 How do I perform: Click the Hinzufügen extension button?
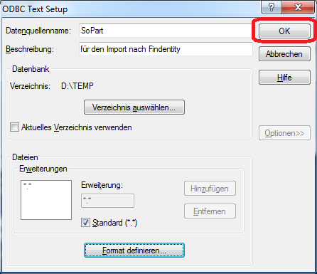pyautogui.click(x=210, y=189)
